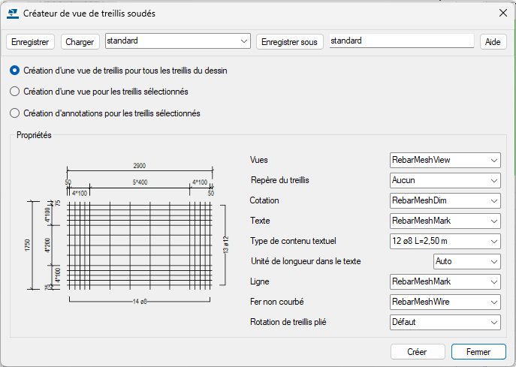
Task: Open the standard settings preset dropdown
Action: 177,41
